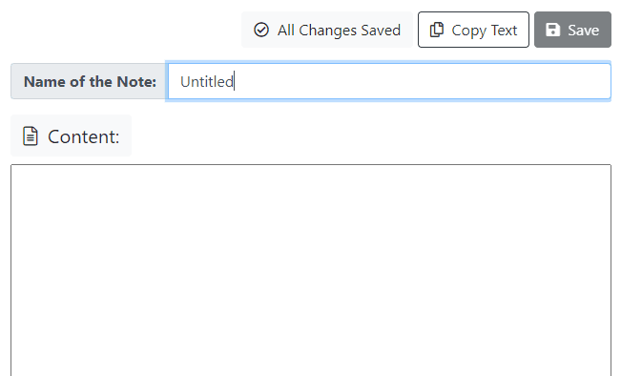Screen dimensions: 621x376
Task: Copy the note using Copy Text button
Action: point(473,30)
